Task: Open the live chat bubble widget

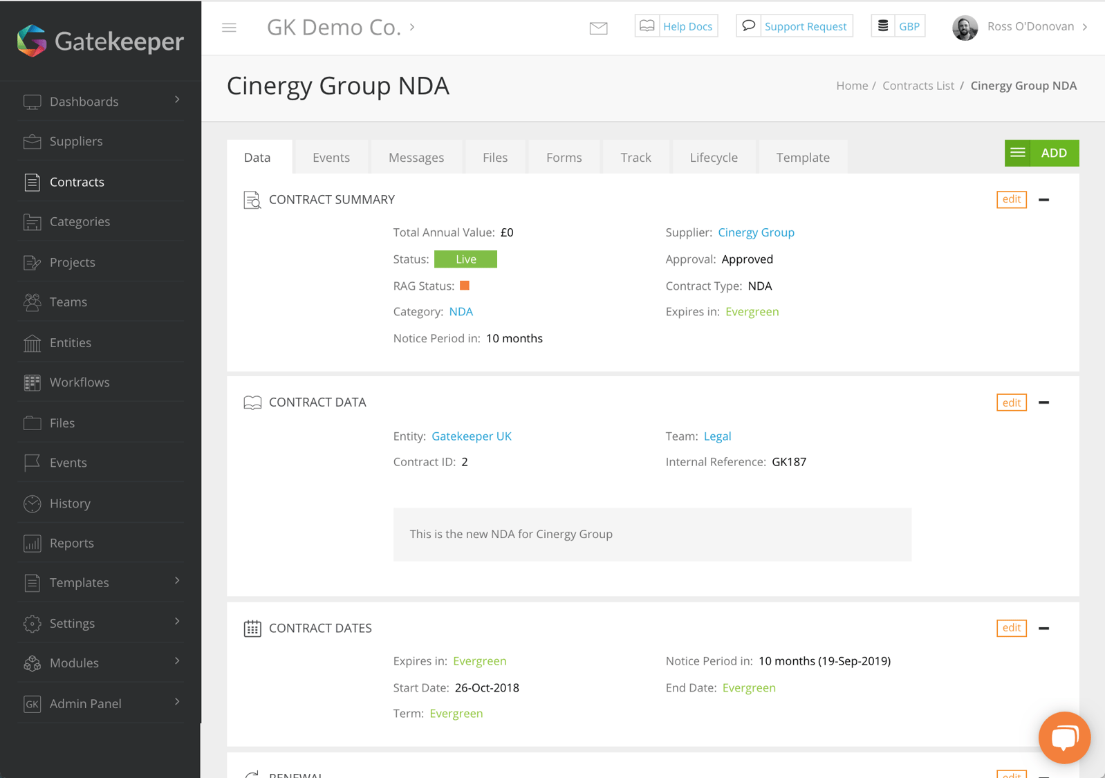Action: 1064,737
